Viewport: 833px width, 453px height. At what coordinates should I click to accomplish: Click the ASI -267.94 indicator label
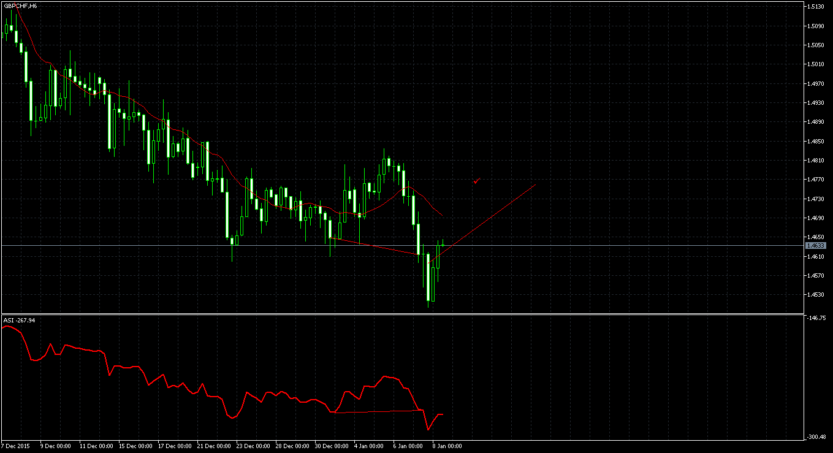tap(20, 320)
